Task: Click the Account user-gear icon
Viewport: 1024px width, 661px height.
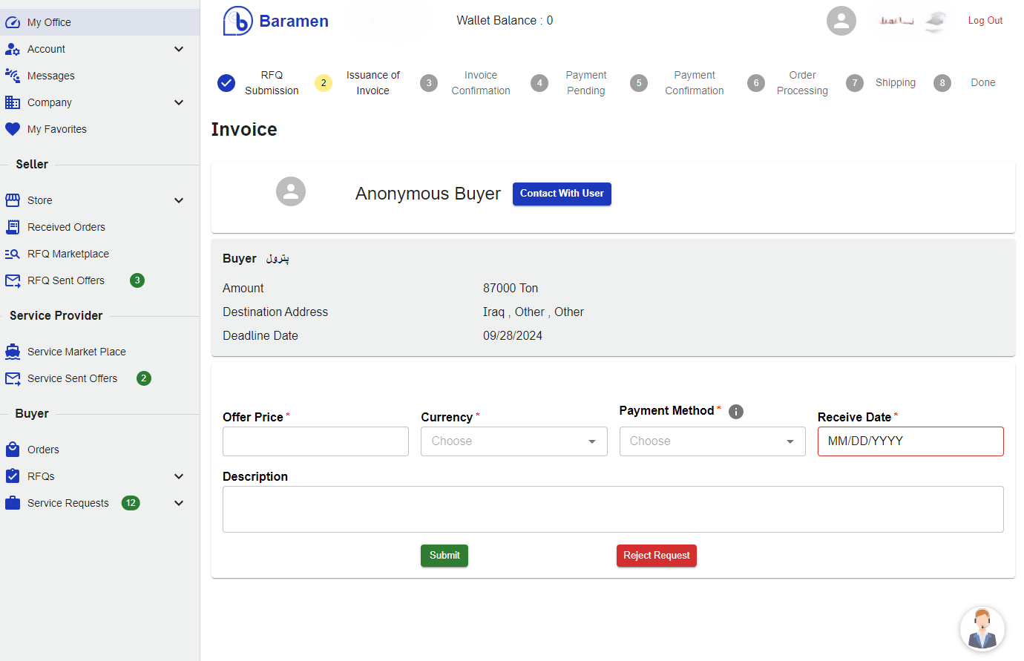Action: coord(13,49)
